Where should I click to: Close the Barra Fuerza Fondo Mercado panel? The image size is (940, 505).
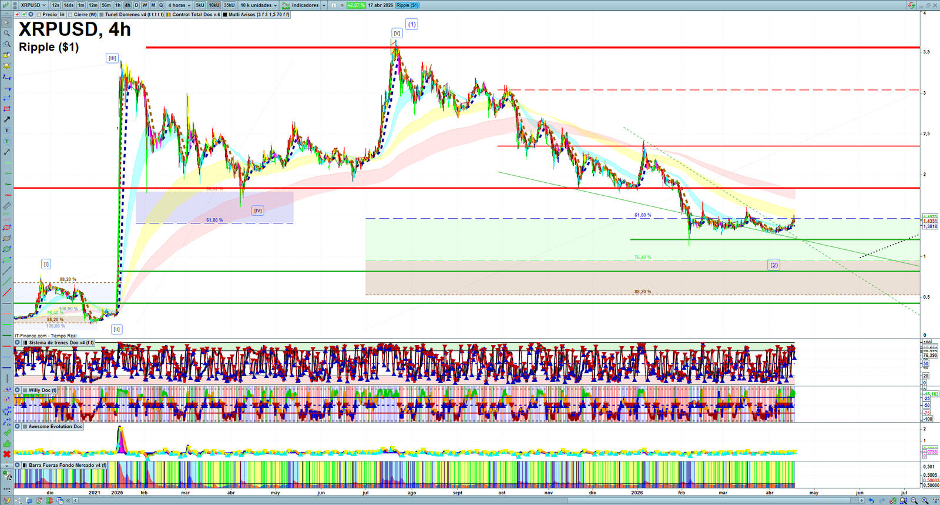18,465
